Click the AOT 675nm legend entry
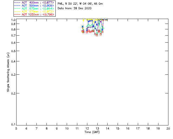 coord(34,8)
